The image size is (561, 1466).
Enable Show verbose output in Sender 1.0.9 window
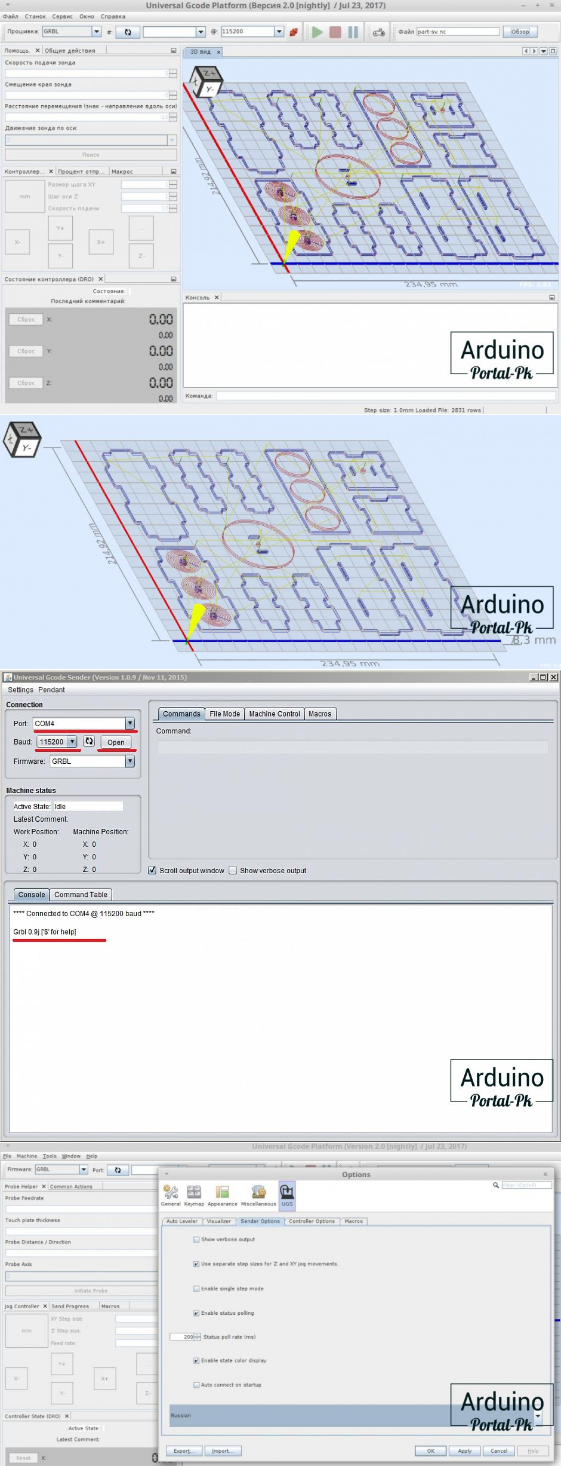[233, 870]
